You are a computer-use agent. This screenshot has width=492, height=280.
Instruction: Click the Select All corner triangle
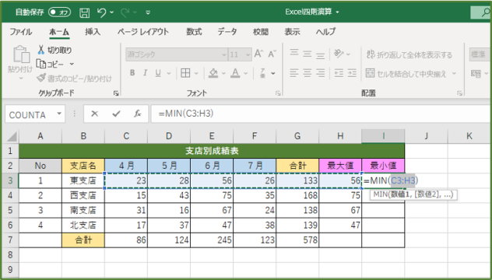click(11, 136)
